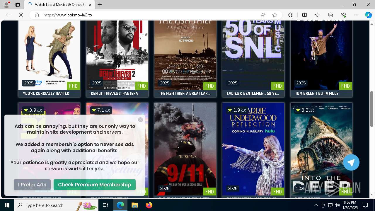Click the 1.9/10 rating badge
The height and width of the screenshot is (211, 375).
(x=237, y=110)
